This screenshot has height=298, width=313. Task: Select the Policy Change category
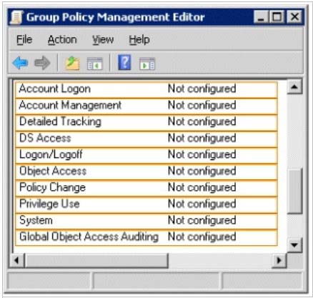(146, 188)
